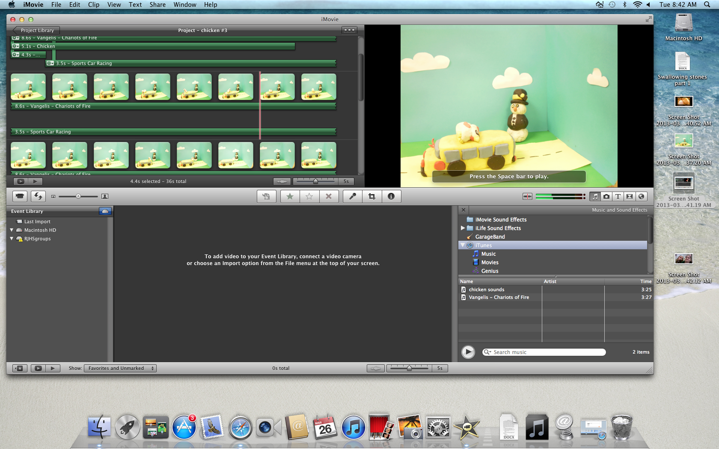Expand iLife Sound Effects folder

463,228
